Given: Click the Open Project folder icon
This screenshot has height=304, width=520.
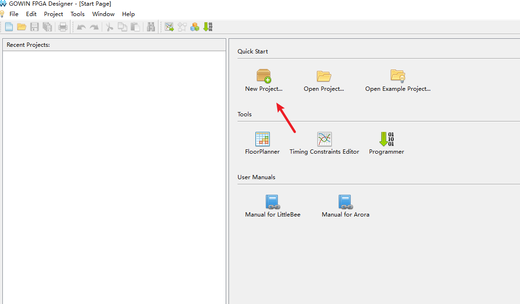Looking at the screenshot, I should tap(324, 76).
